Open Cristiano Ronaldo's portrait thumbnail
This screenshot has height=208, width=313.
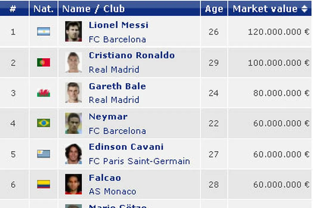[73, 62]
